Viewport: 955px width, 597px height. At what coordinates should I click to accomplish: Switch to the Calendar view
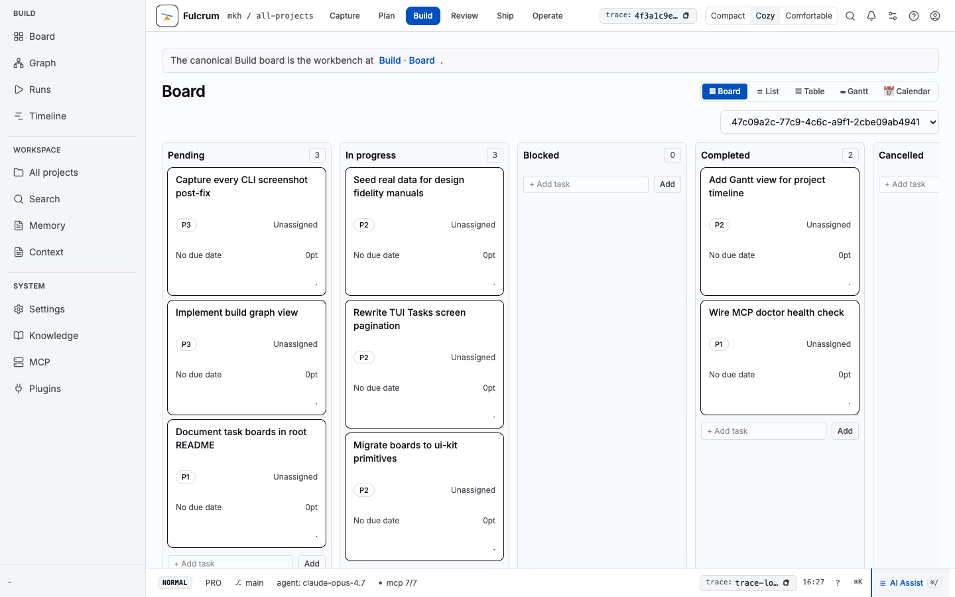tap(907, 92)
